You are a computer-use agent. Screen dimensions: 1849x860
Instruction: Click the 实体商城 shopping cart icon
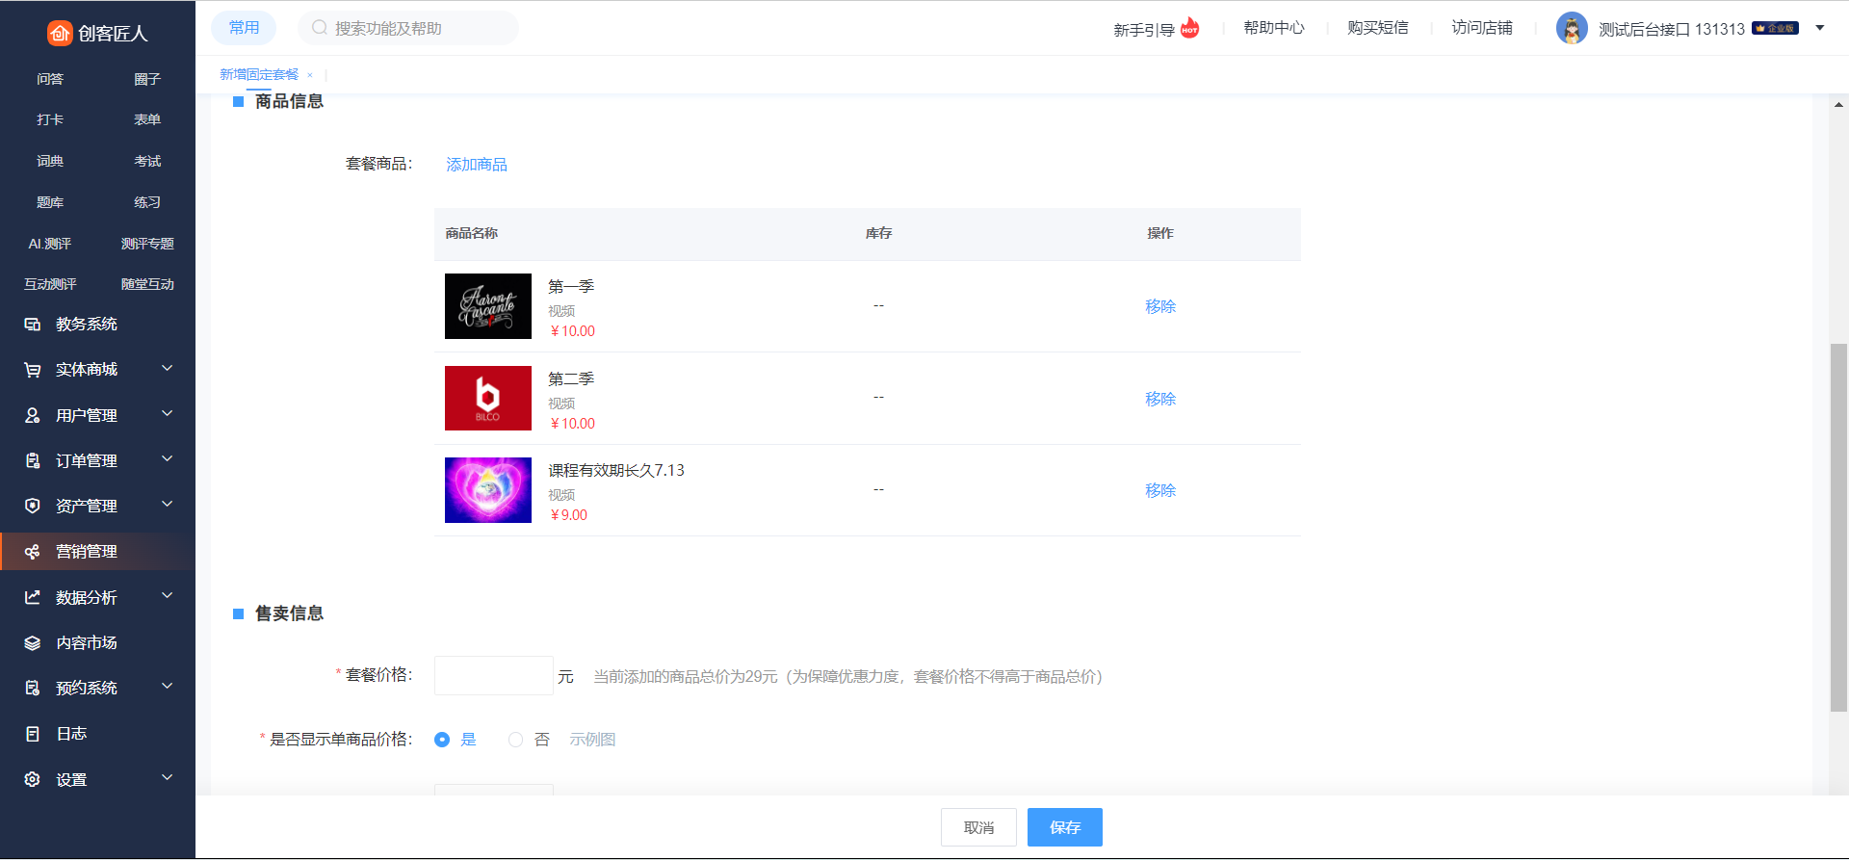(33, 370)
